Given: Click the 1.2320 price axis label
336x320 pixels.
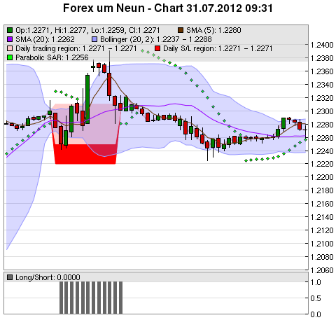Looking at the screenshot, I should [x=322, y=98].
